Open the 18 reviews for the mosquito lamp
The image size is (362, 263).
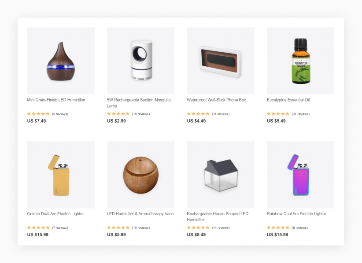coord(141,114)
